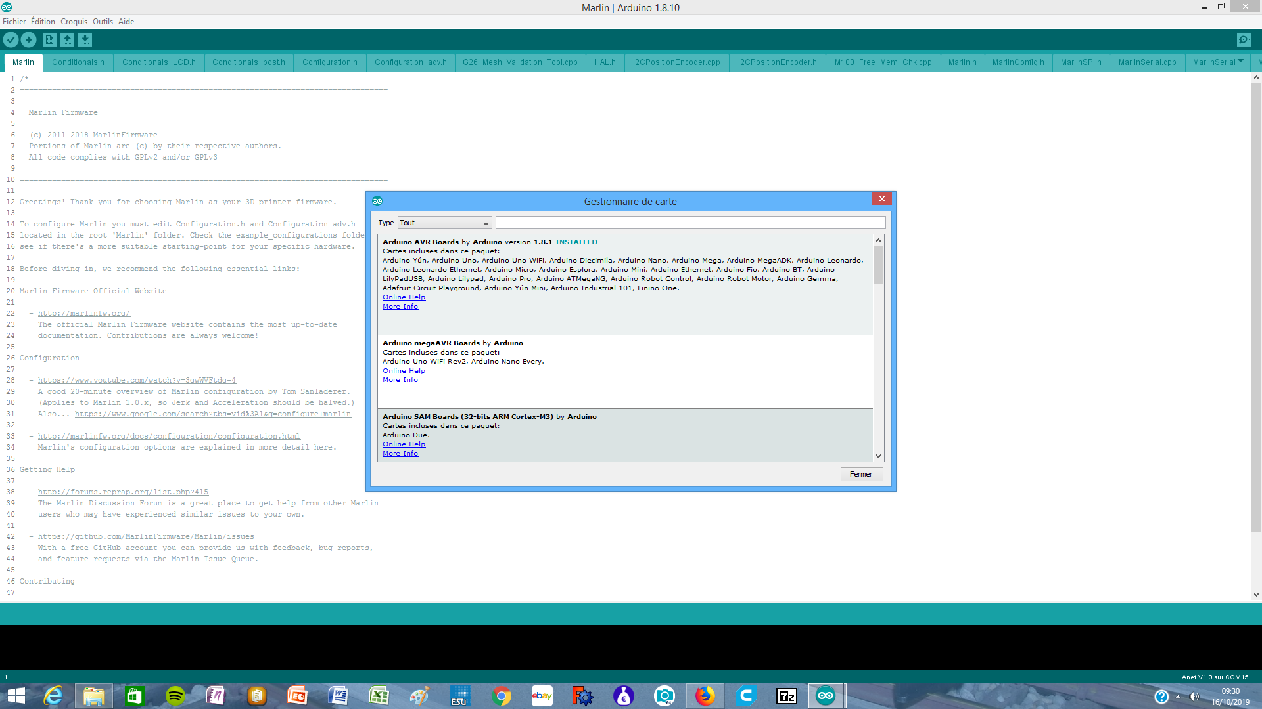Screen dimensions: 1262x709
Task: Open Firefox from the taskbar
Action: click(x=705, y=696)
